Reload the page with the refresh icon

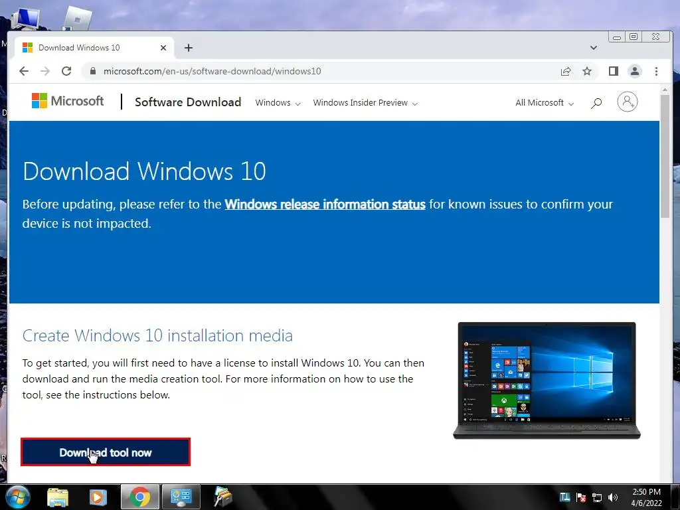click(x=66, y=71)
